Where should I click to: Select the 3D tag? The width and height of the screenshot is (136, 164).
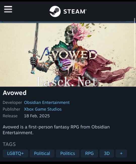[x=107, y=153]
